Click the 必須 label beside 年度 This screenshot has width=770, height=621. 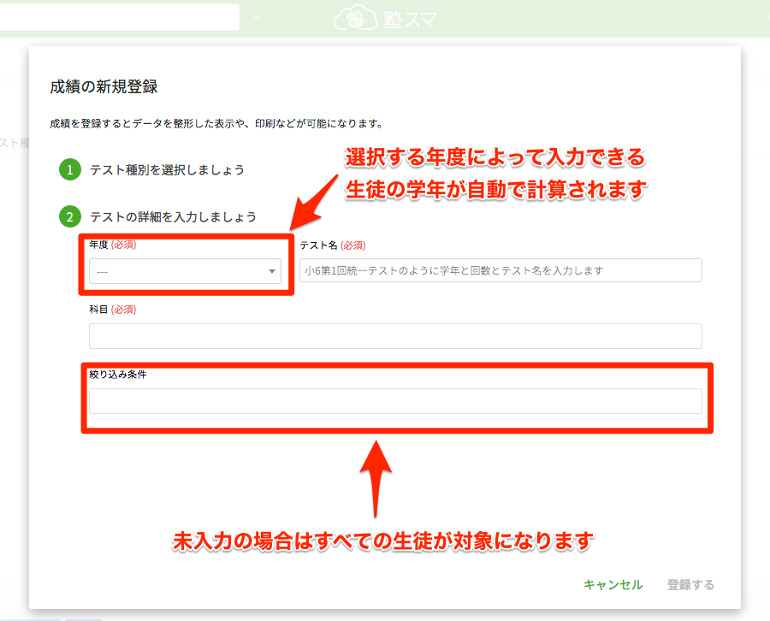(125, 245)
